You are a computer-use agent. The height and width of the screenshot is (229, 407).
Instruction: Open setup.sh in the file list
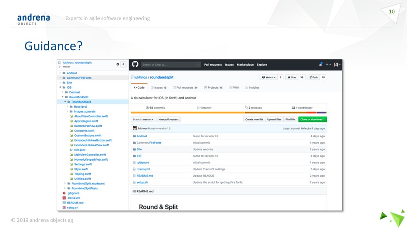[x=142, y=182]
